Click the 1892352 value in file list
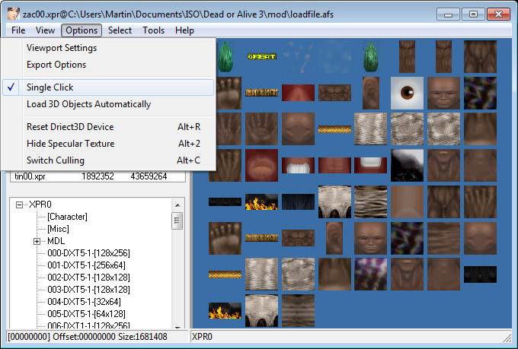 tap(98, 176)
